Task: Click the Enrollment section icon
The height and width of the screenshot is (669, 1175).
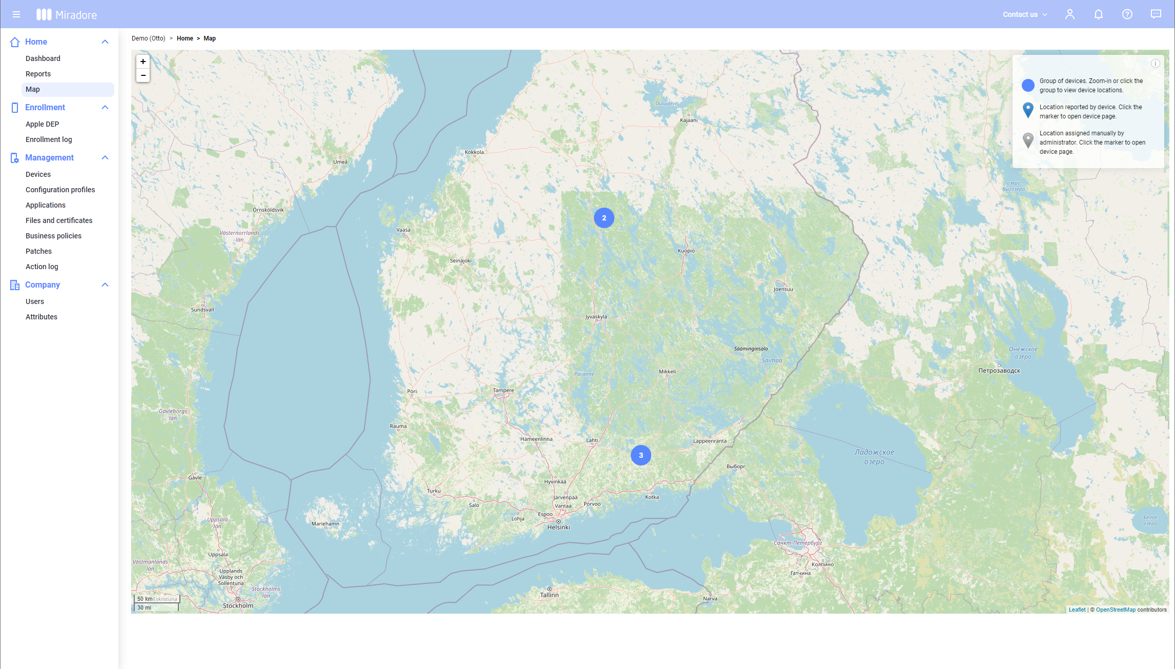Action: pyautogui.click(x=14, y=107)
